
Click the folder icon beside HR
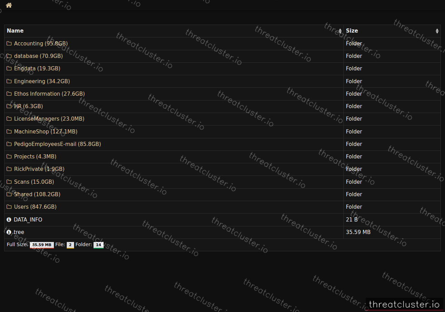tap(9, 106)
